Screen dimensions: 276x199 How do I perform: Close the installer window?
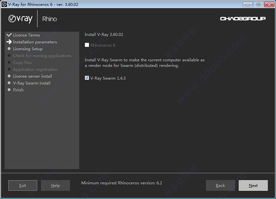tap(269, 5)
